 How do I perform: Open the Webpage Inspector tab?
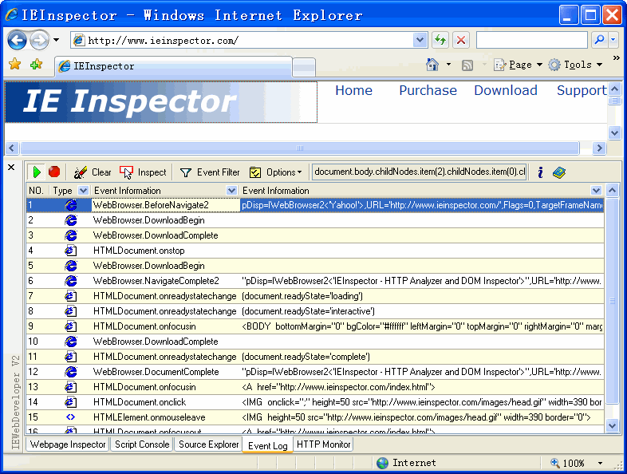68,444
